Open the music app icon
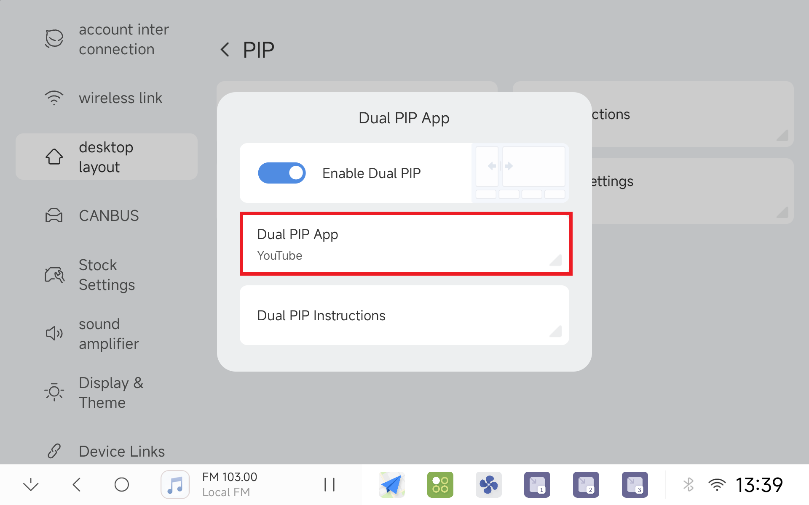 pyautogui.click(x=175, y=485)
